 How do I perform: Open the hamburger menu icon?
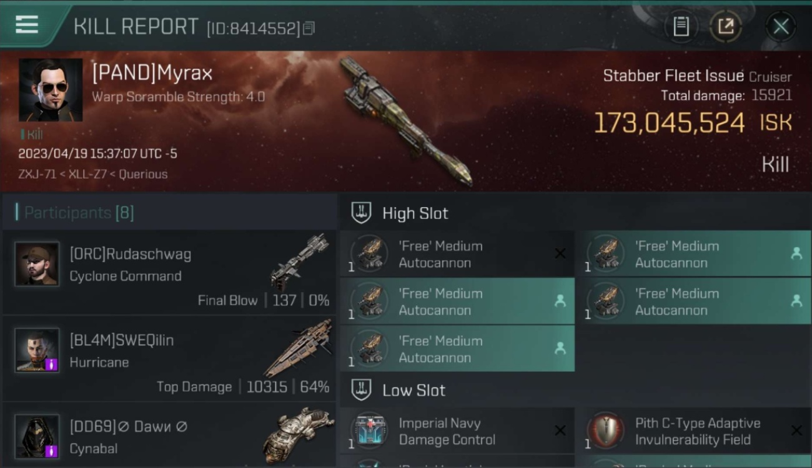27,24
